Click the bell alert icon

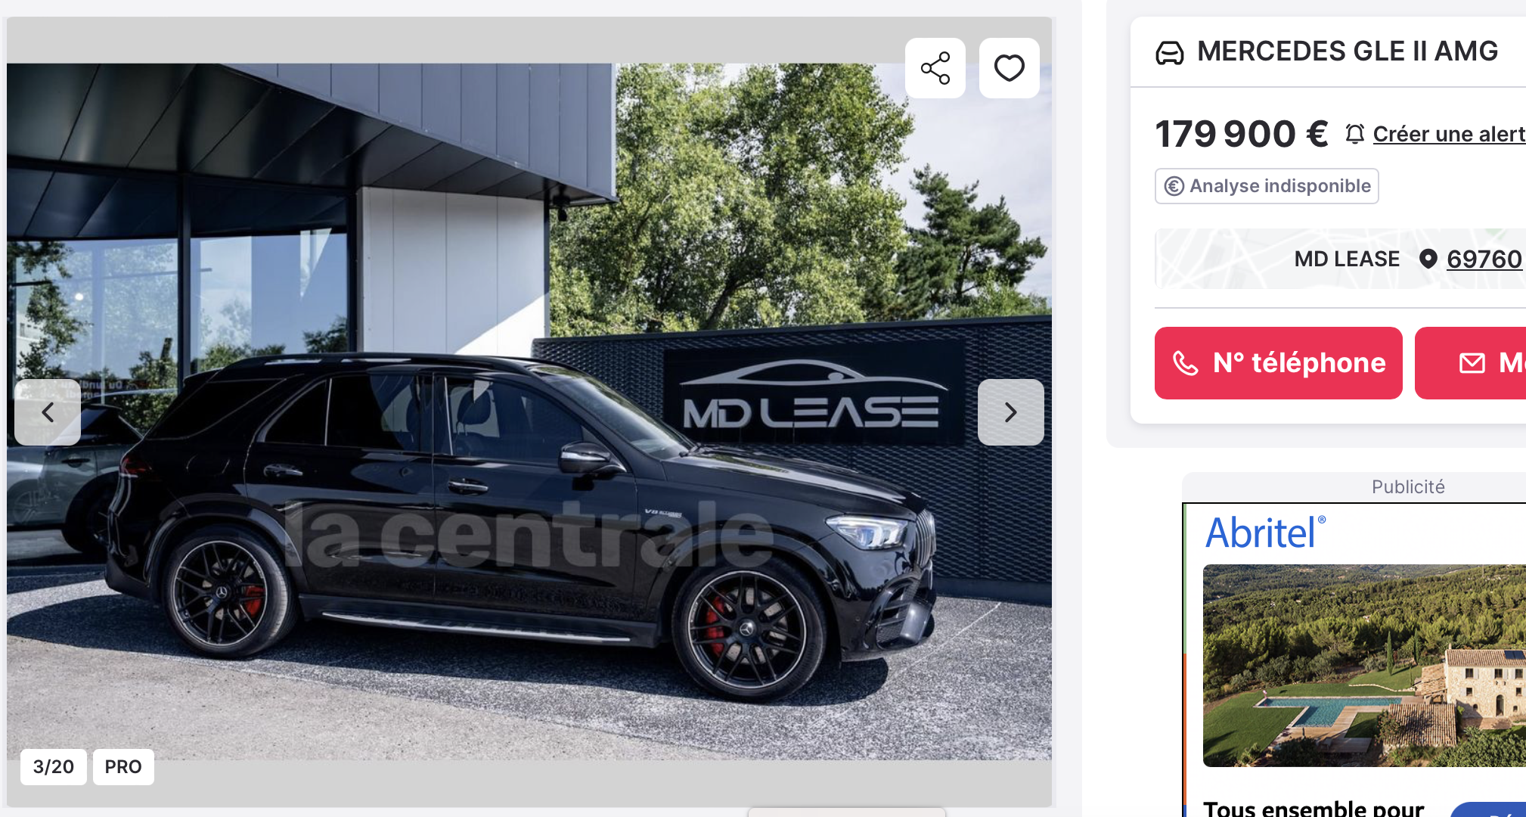tap(1355, 134)
